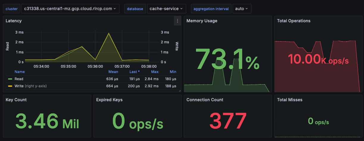
Task: Sort the legend by Last column
Action: 135,72
